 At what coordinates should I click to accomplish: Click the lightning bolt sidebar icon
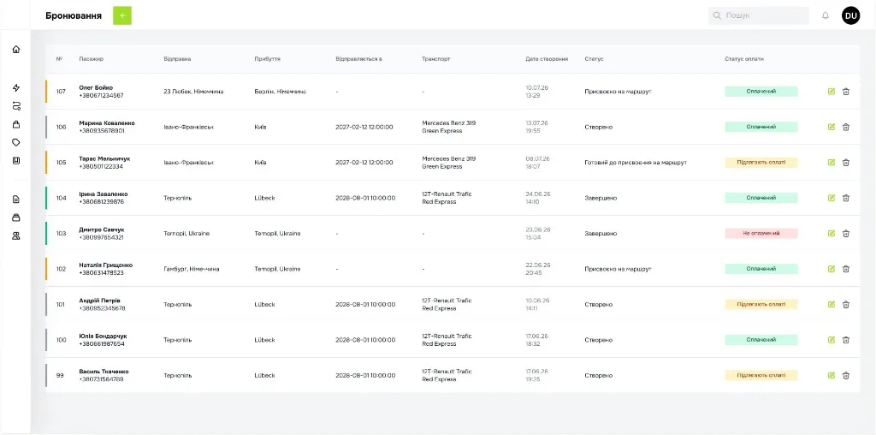[x=16, y=88]
